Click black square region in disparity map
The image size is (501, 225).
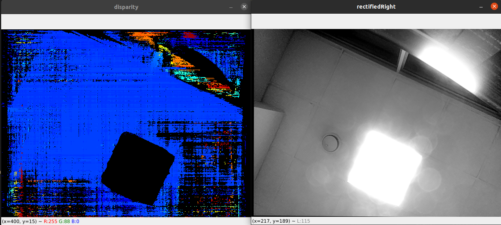point(138,168)
